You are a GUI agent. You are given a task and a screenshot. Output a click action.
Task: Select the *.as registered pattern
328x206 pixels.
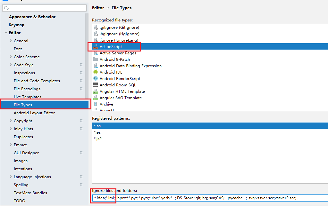click(x=210, y=126)
